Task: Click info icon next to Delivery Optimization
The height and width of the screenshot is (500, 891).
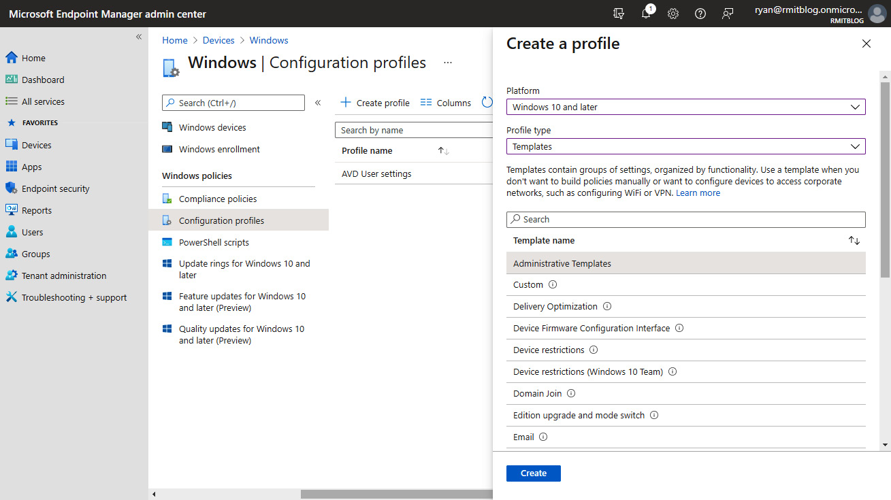Action: point(607,306)
